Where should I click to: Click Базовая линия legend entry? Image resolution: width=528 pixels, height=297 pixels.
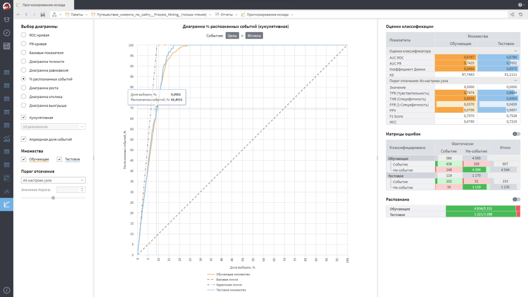223,279
